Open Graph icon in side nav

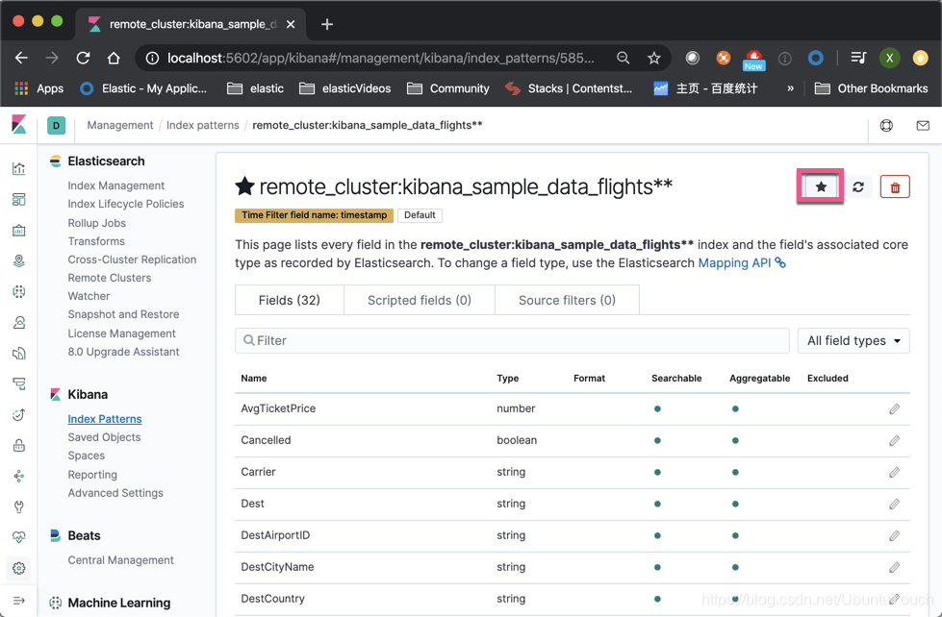(x=18, y=476)
